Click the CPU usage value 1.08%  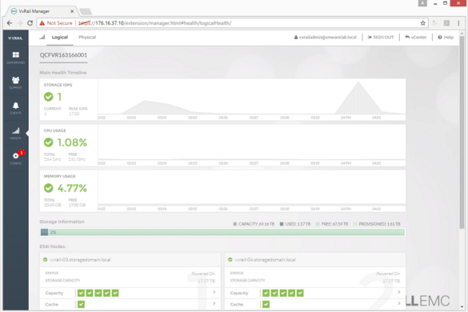(x=72, y=142)
